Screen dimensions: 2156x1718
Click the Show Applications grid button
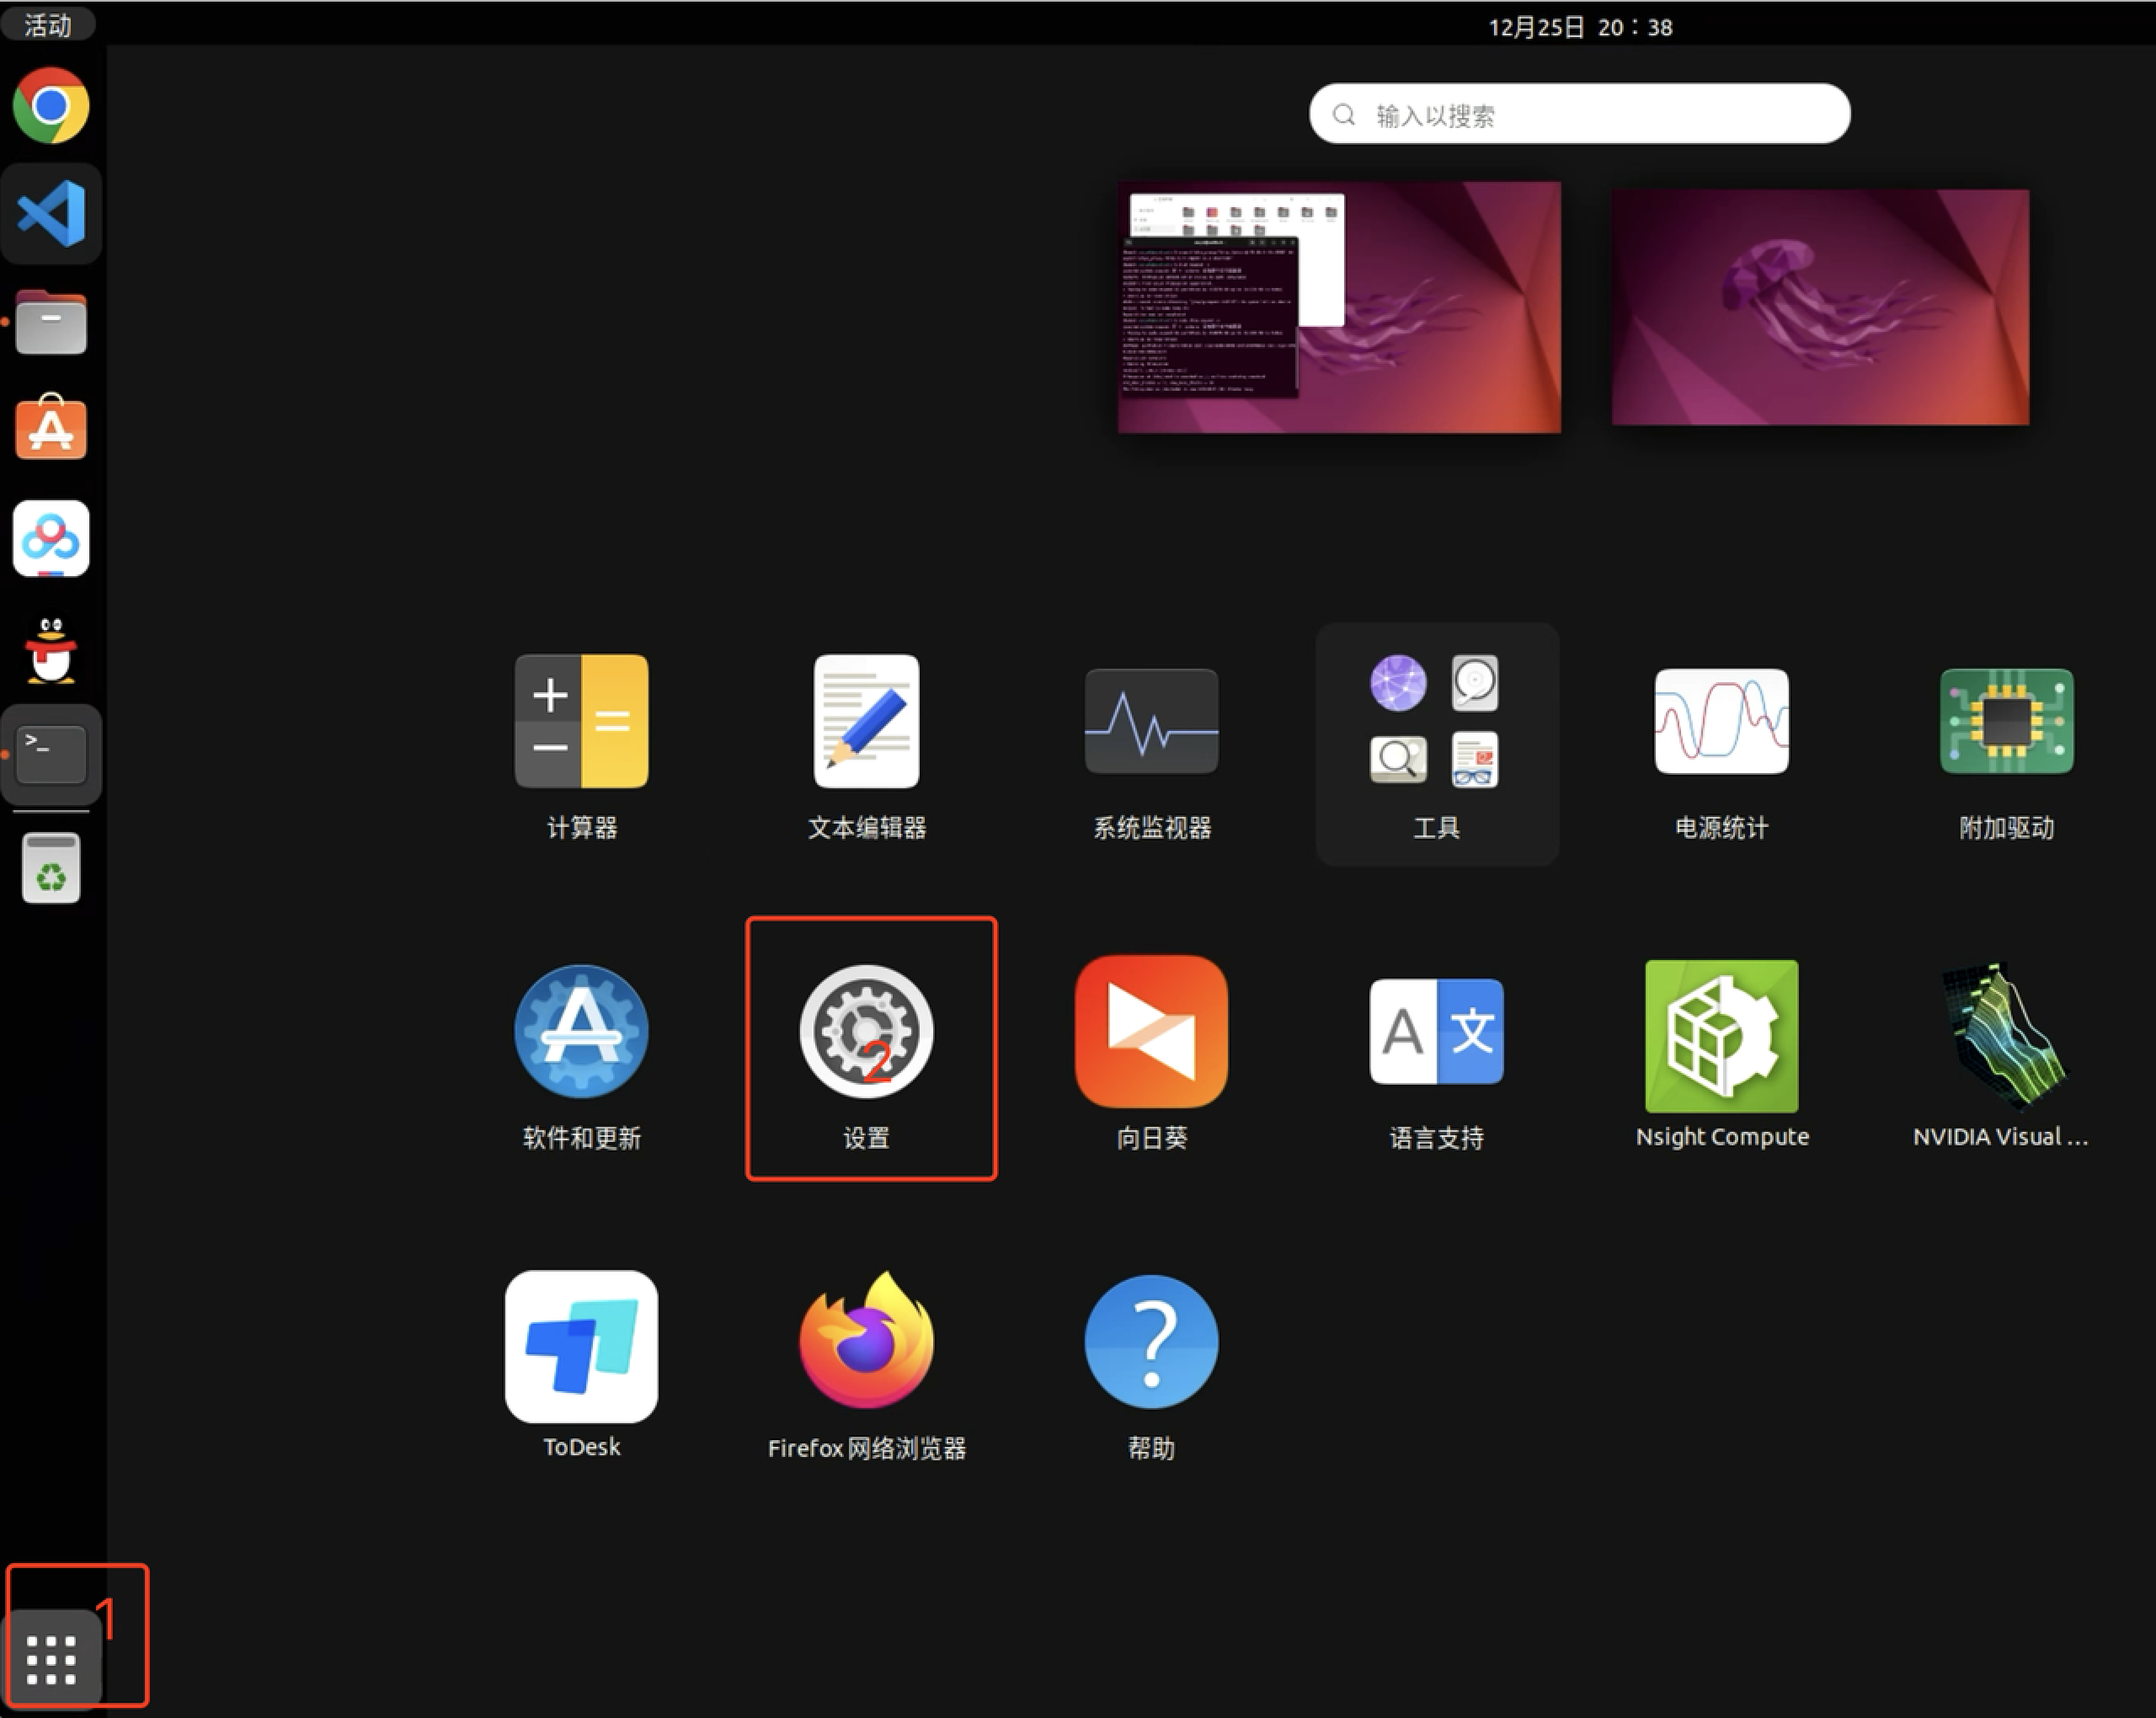pyautogui.click(x=51, y=1660)
